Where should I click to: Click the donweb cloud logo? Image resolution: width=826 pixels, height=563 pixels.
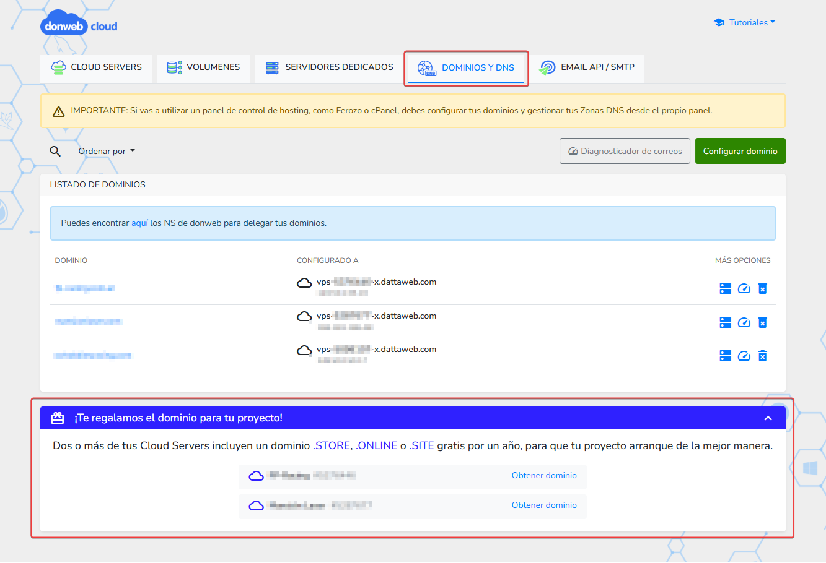[x=79, y=26]
